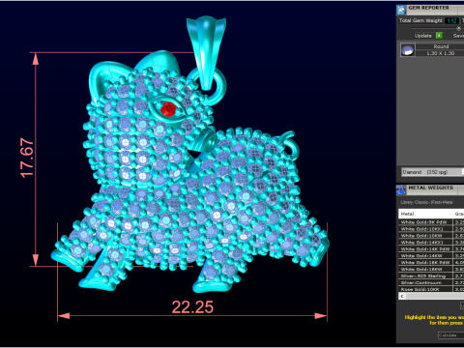Click the GEM REPORTER panel title
464x348 pixels.
pos(428,8)
